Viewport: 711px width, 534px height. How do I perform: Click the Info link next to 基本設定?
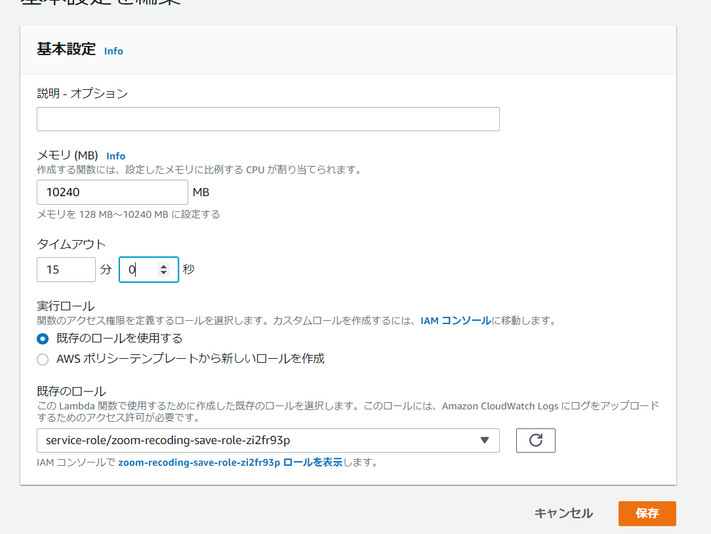pyautogui.click(x=113, y=51)
